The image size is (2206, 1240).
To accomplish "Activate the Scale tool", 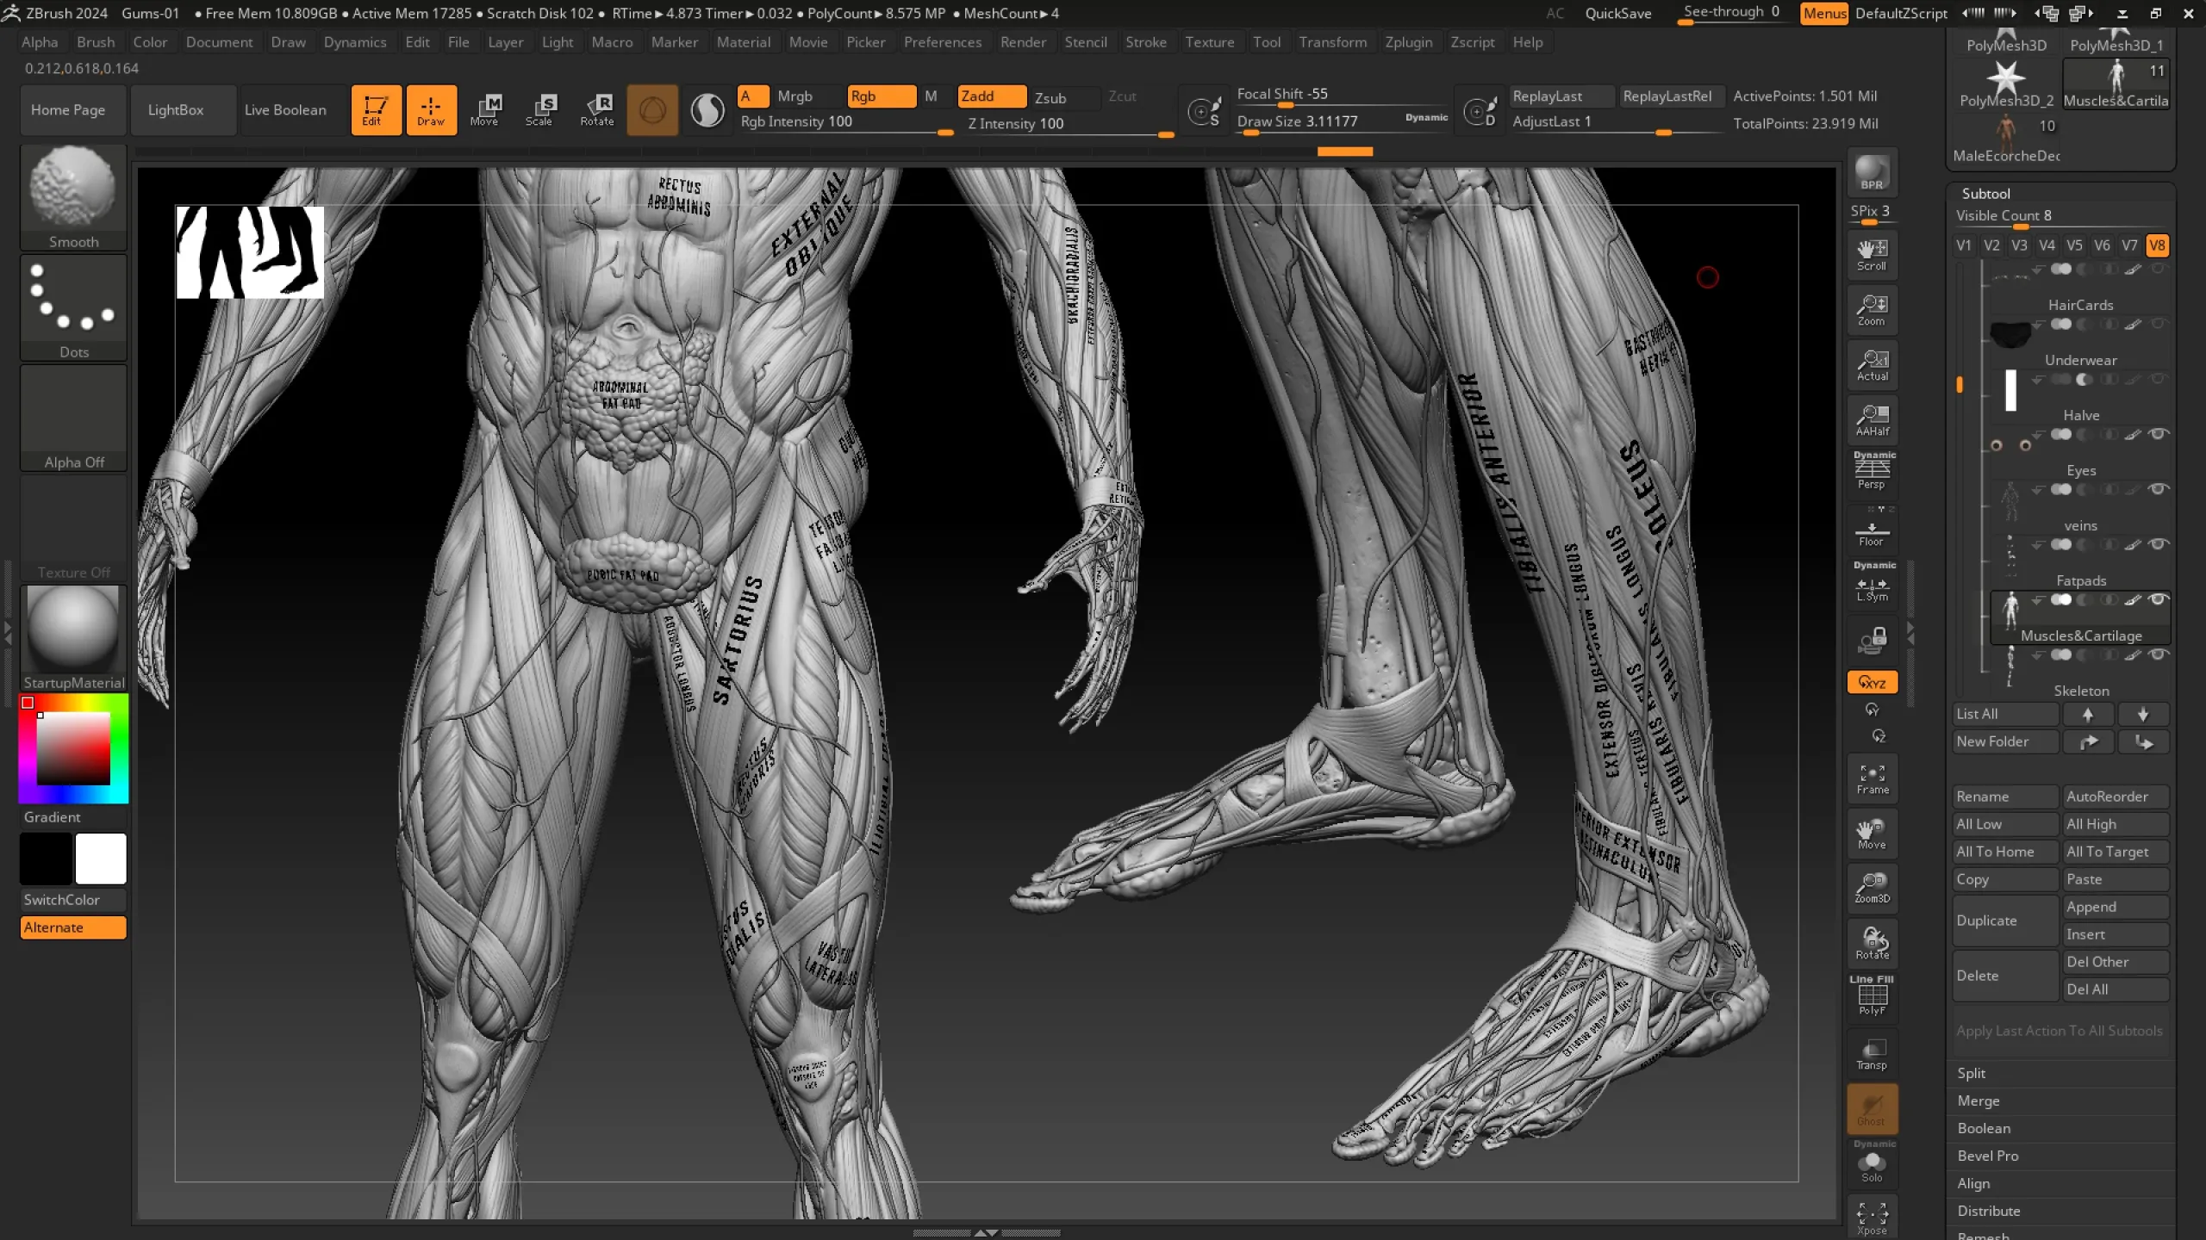I will point(541,109).
